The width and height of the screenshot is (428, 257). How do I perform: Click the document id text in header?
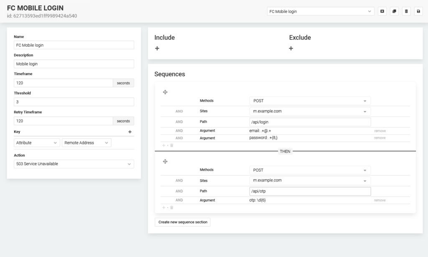42,16
